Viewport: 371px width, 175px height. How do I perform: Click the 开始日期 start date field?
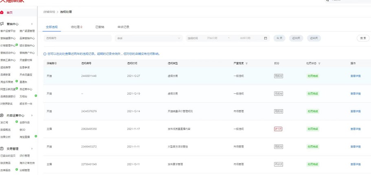pyautogui.click(x=212, y=38)
